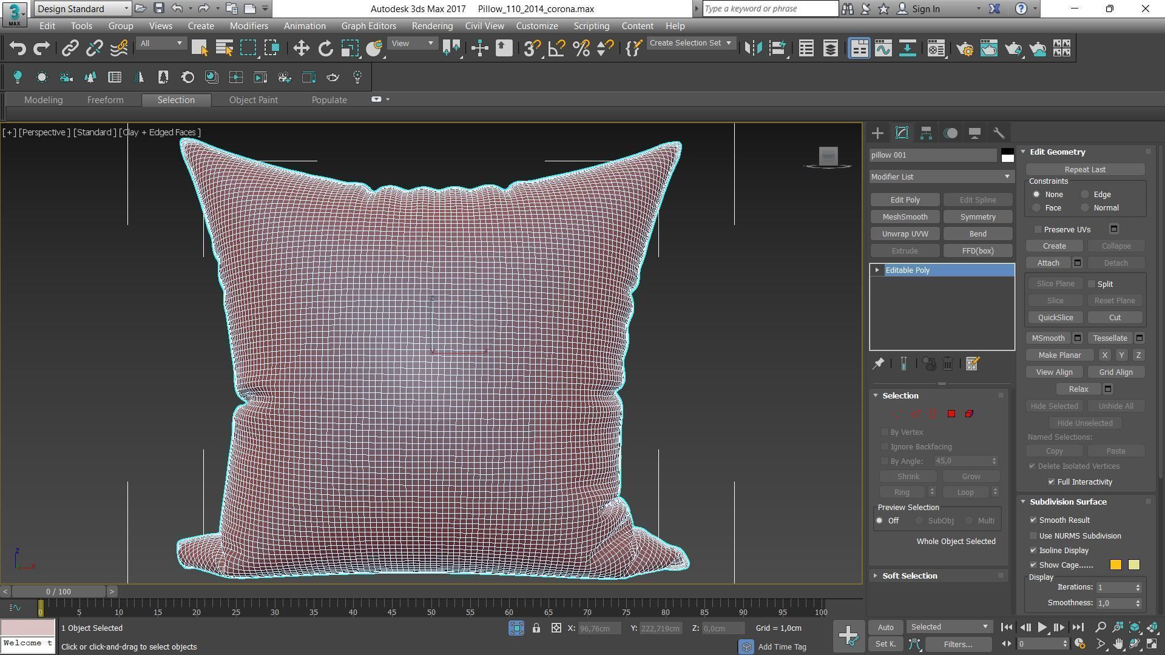
Task: Toggle the Angle Snap icon
Action: click(556, 49)
